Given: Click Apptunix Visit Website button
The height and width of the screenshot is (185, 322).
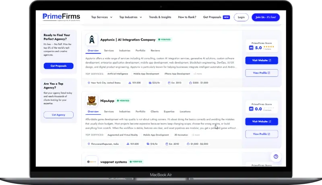Looking at the screenshot, I should (x=262, y=60).
